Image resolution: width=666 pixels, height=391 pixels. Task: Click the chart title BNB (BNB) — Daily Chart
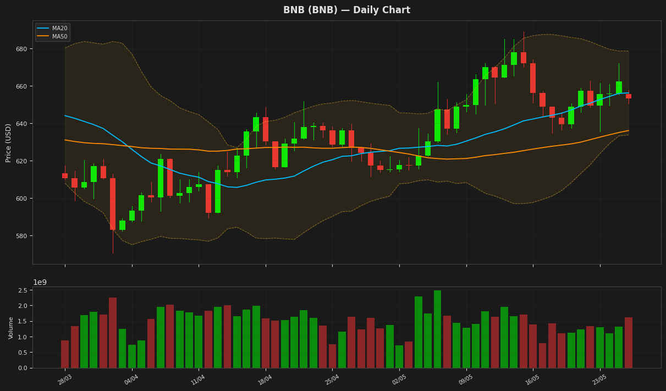pos(346,10)
